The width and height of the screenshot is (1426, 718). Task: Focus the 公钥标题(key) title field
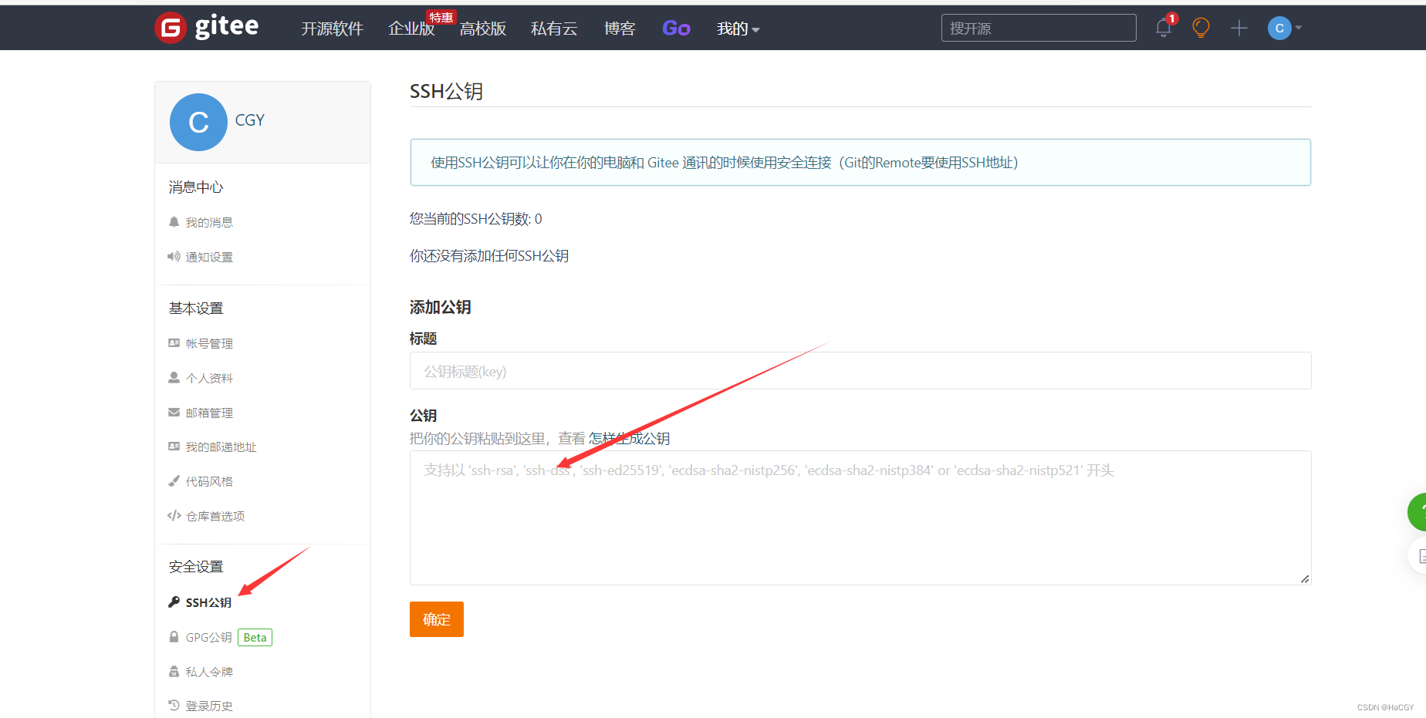coord(860,371)
